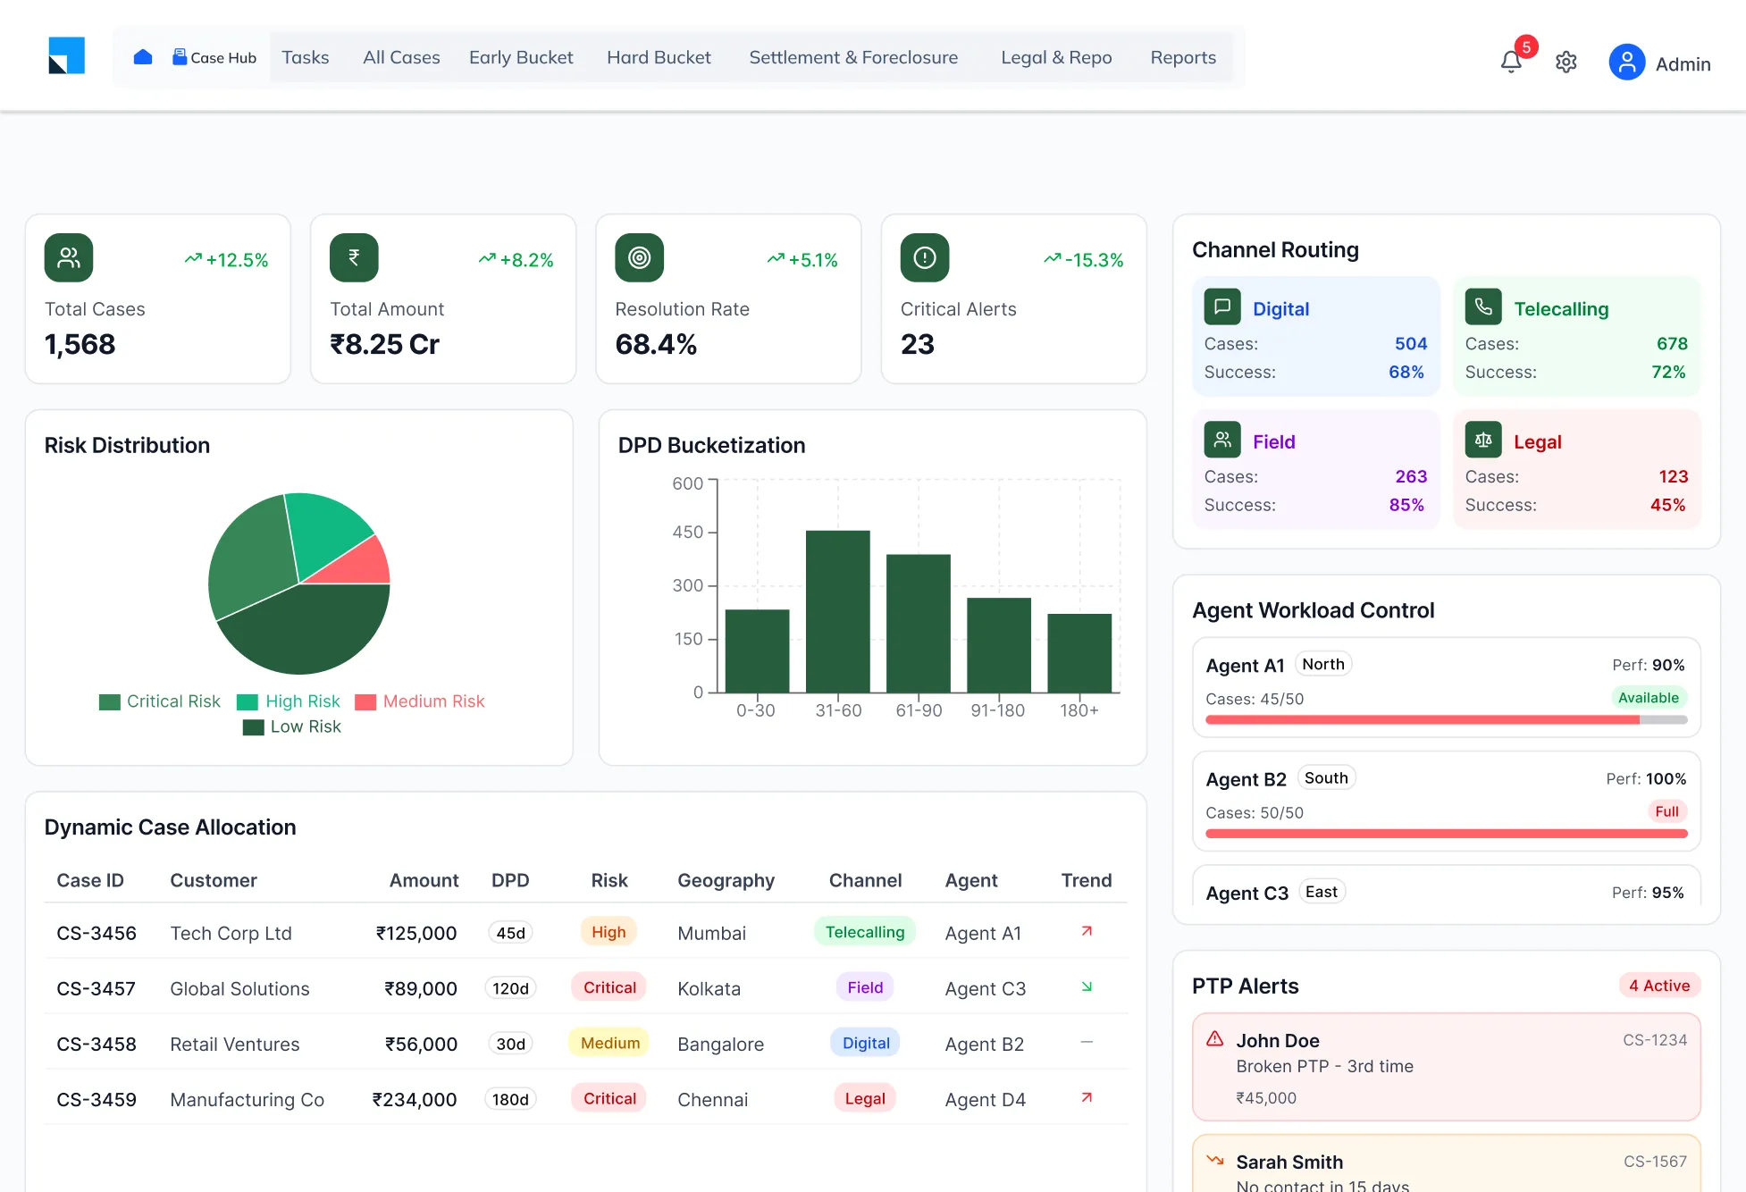Click flat trend dash for CS-3458
1746x1192 pixels.
(1087, 1042)
